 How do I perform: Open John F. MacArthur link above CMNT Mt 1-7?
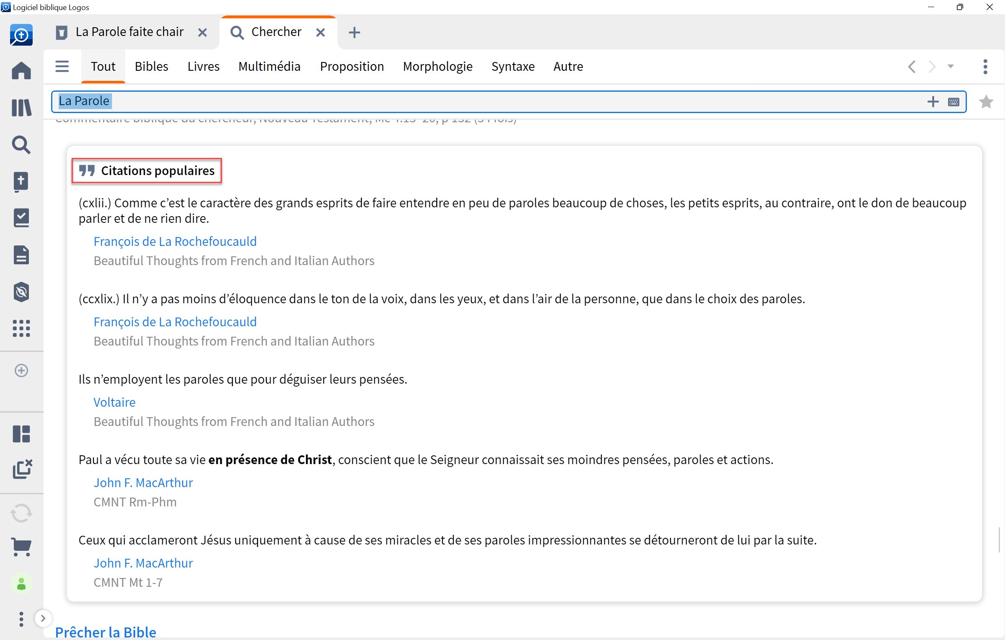(x=143, y=563)
